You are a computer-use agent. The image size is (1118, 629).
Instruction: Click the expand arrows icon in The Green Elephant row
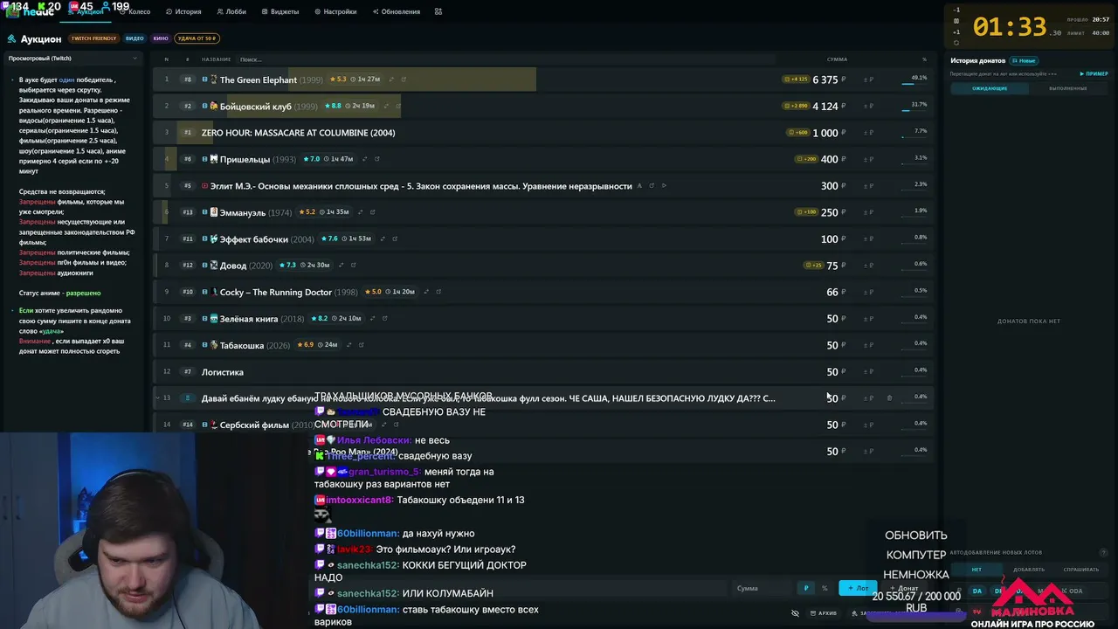[x=390, y=79]
